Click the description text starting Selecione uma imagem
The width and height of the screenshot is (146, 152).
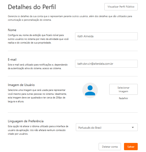click(37, 96)
